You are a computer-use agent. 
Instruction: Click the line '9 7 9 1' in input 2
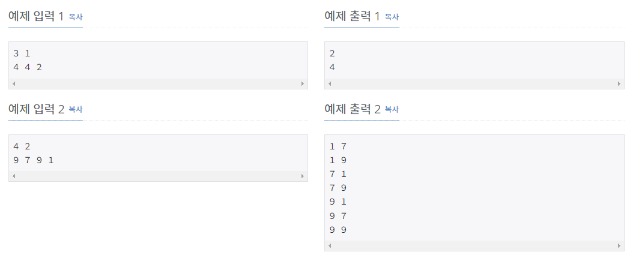(x=34, y=160)
